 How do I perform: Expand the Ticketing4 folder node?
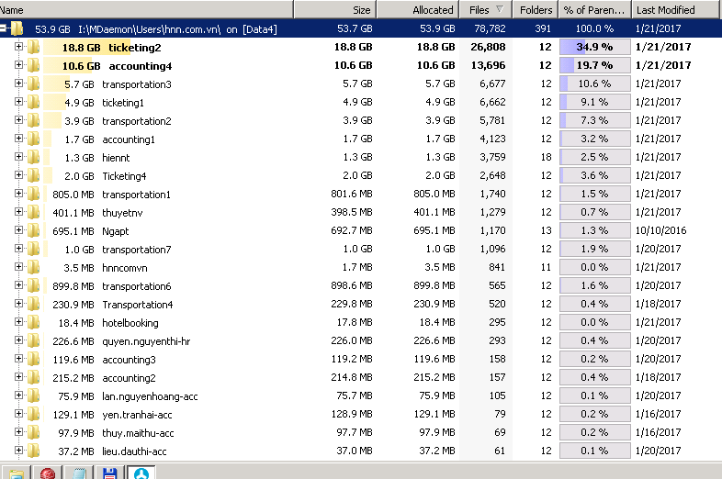18,175
